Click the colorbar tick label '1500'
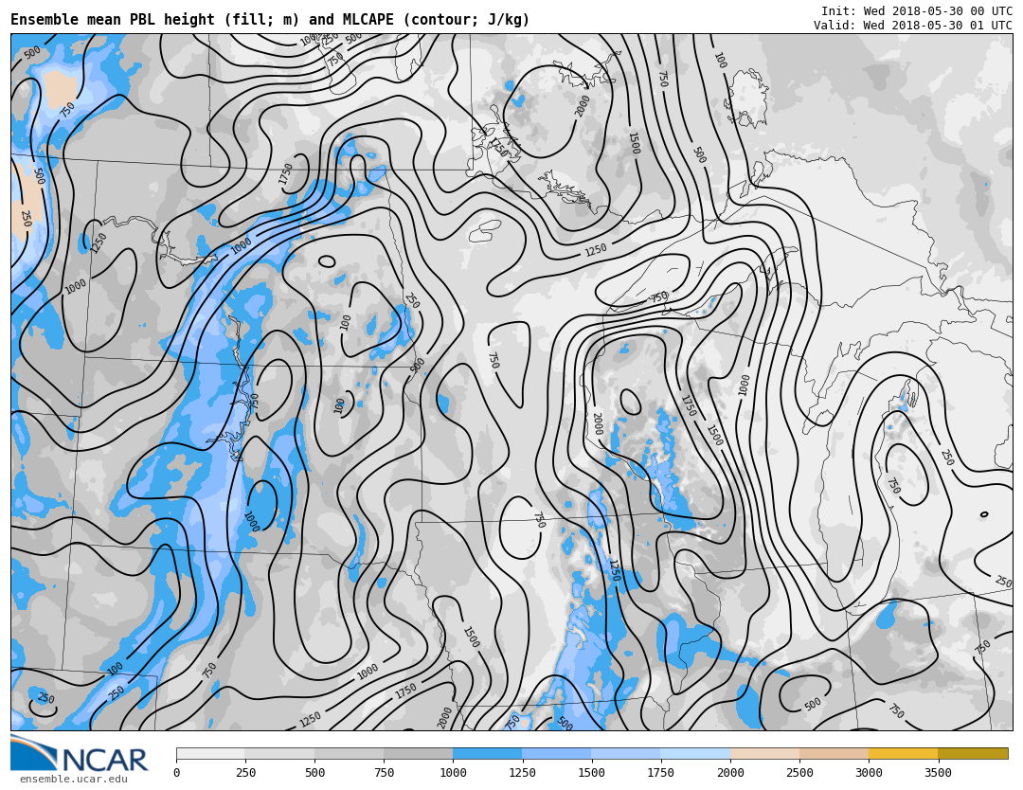 [x=592, y=773]
